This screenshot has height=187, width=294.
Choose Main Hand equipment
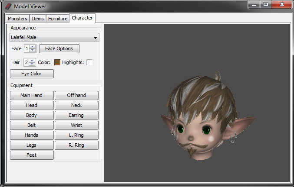(x=32, y=95)
